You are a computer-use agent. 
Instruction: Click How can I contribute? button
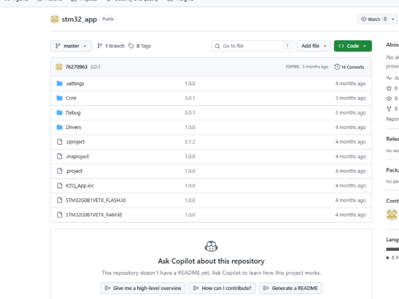(x=222, y=288)
